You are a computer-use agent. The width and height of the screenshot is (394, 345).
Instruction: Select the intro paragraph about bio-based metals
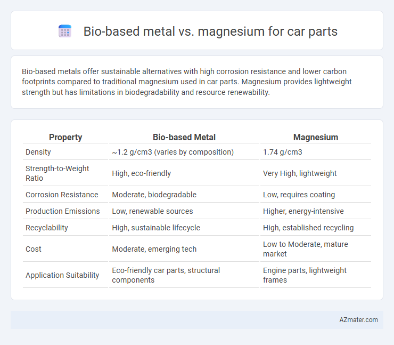[186, 82]
